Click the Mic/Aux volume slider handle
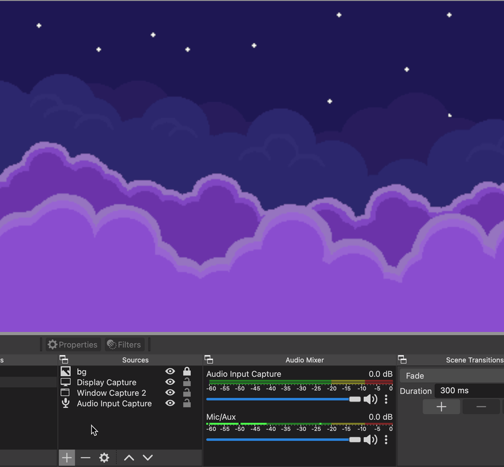504x467 pixels. pos(355,440)
